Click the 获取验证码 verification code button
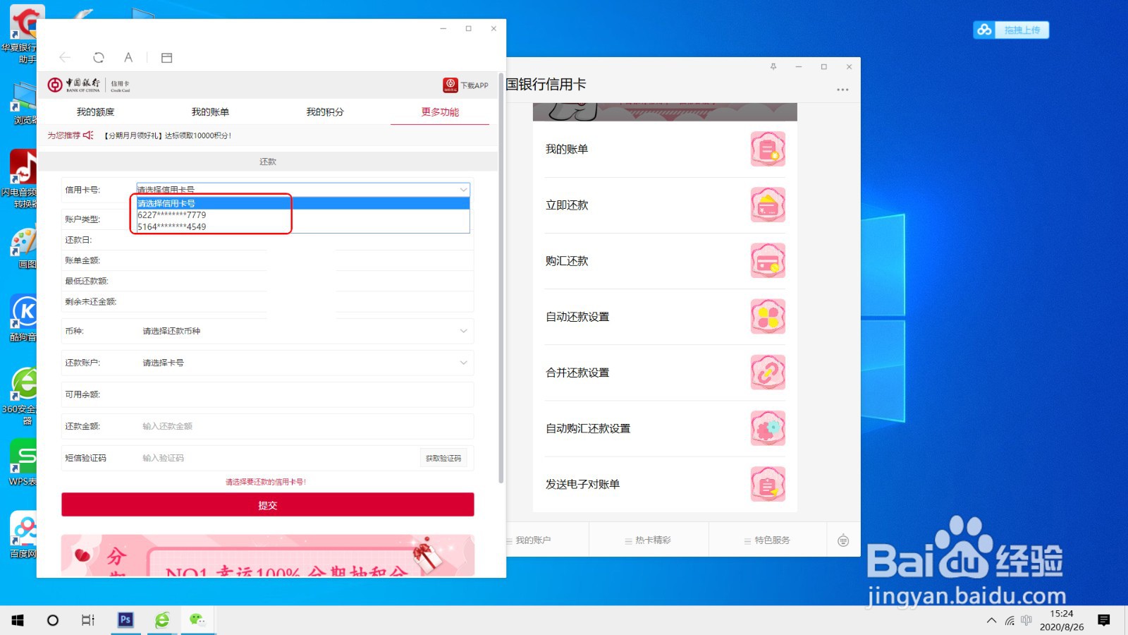The image size is (1128, 635). [443, 457]
